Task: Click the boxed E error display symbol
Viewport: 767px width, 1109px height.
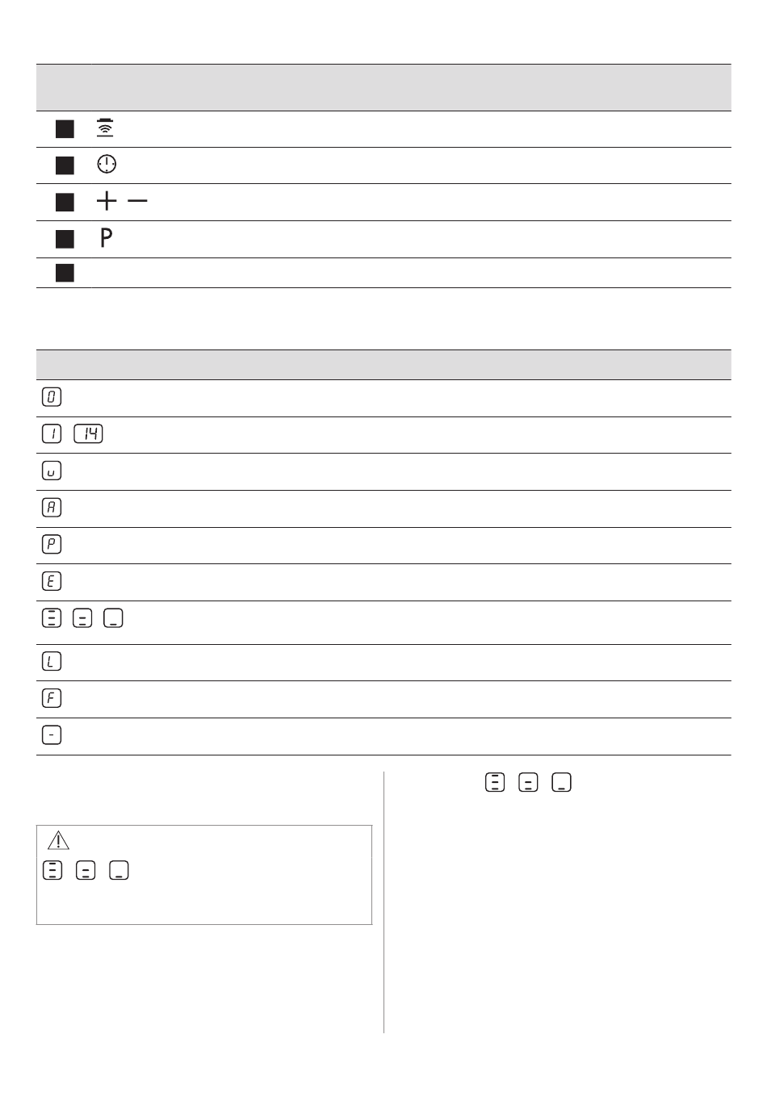Action: point(52,581)
